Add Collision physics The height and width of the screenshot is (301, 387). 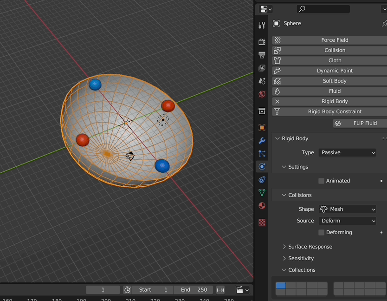tap(329, 50)
